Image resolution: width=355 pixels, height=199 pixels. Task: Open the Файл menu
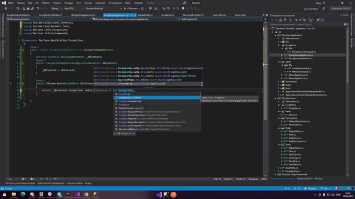tap(11, 3)
